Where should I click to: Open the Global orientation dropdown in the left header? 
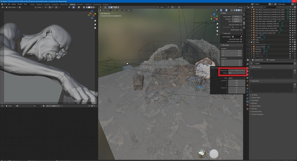click(x=39, y=7)
